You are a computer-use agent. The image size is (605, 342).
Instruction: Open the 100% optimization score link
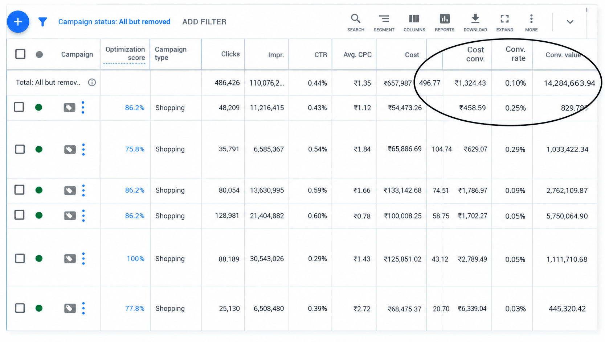[135, 259]
